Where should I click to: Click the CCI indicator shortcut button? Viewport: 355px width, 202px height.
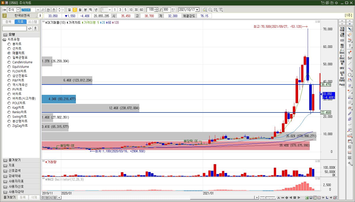pyautogui.click(x=342, y=40)
